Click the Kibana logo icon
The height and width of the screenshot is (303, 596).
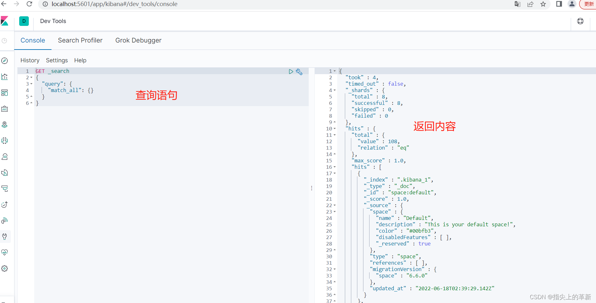(4, 21)
